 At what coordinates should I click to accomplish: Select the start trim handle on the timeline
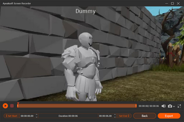point(18,106)
